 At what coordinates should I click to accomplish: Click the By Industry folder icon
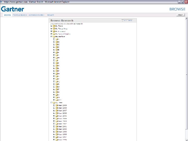tap(54, 31)
